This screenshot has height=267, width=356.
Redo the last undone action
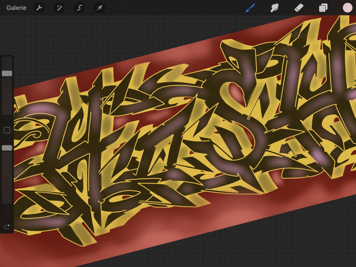7,226
